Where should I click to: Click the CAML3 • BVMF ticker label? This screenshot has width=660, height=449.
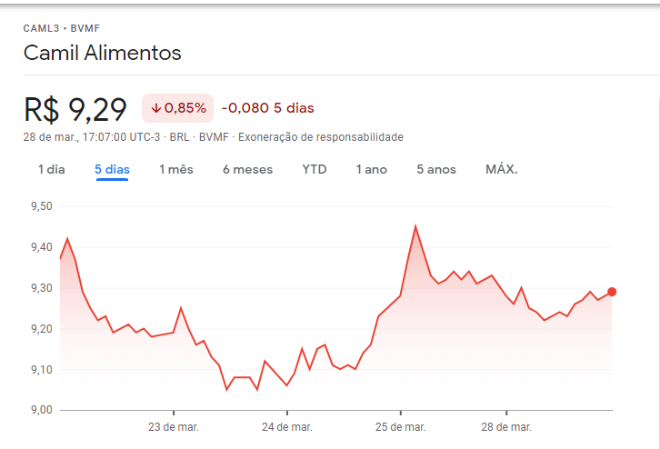coord(62,28)
